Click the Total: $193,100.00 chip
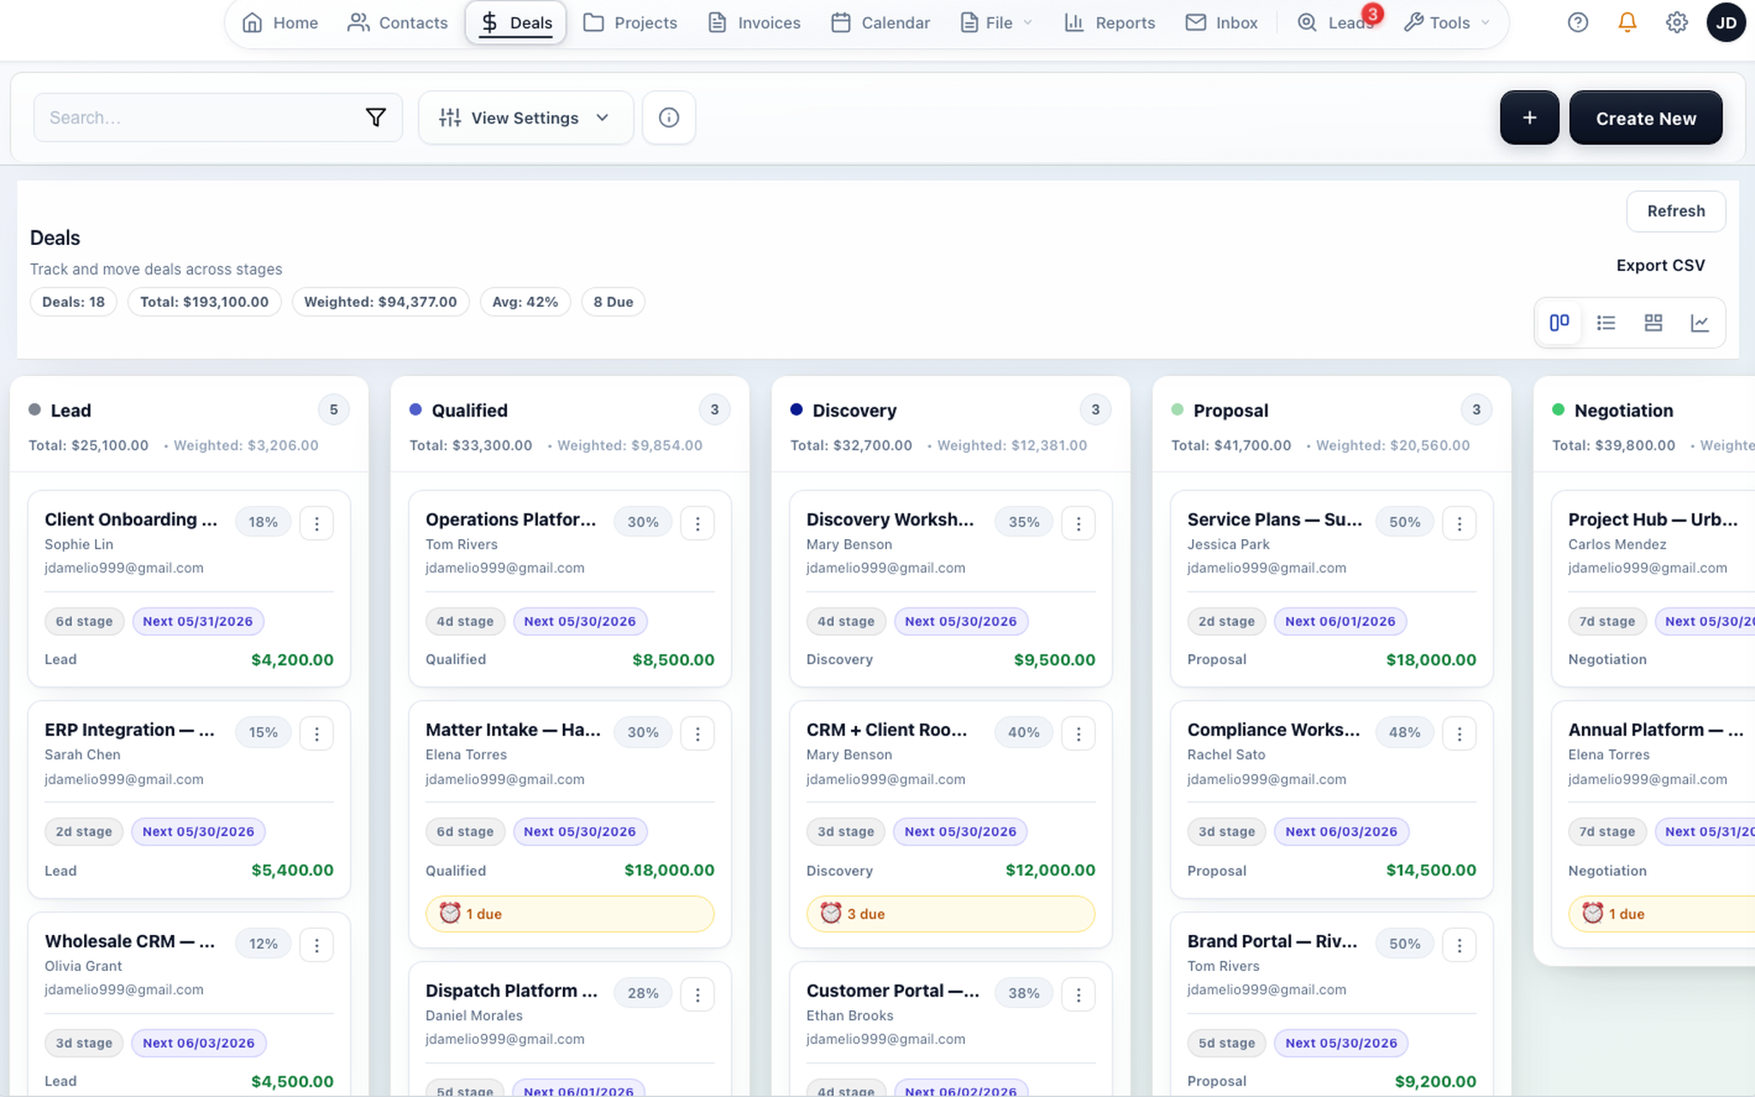The width and height of the screenshot is (1755, 1097). pos(204,302)
